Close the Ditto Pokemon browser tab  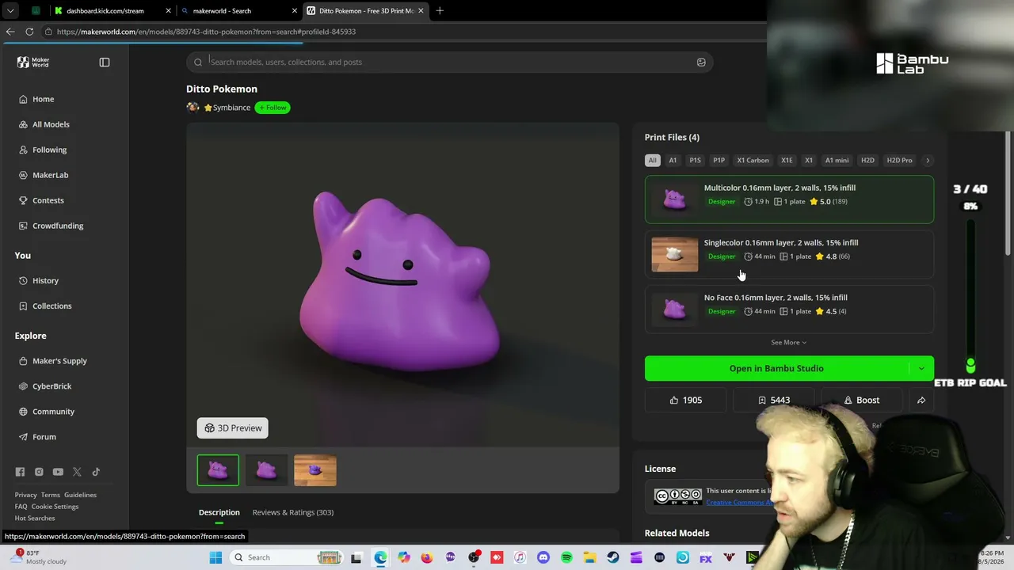coord(421,11)
